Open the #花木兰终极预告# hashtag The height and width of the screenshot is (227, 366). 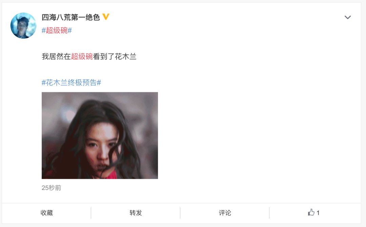tap(72, 82)
